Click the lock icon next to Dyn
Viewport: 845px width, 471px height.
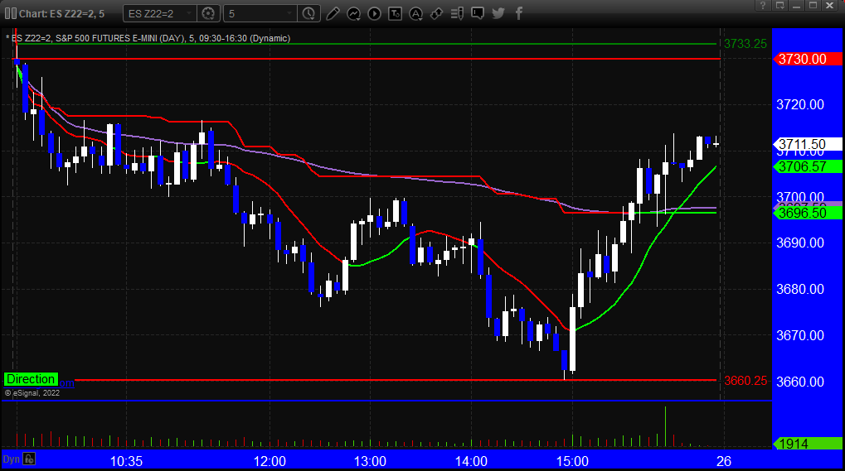(29, 459)
